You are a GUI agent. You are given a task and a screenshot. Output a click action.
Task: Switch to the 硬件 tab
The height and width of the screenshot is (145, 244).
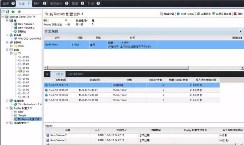point(37,4)
